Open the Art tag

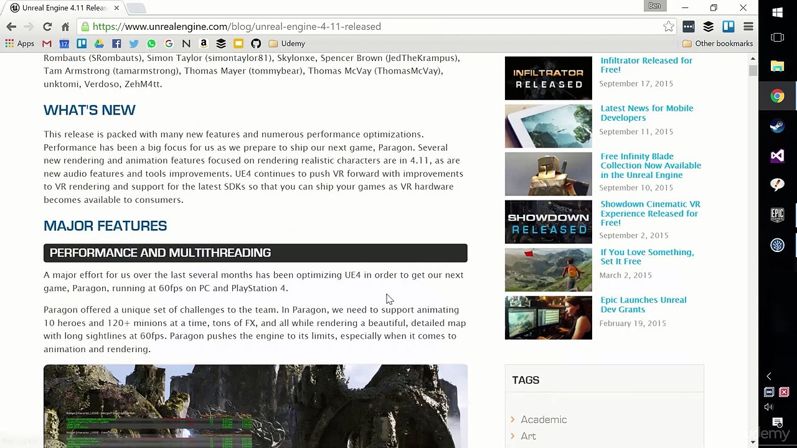click(528, 436)
